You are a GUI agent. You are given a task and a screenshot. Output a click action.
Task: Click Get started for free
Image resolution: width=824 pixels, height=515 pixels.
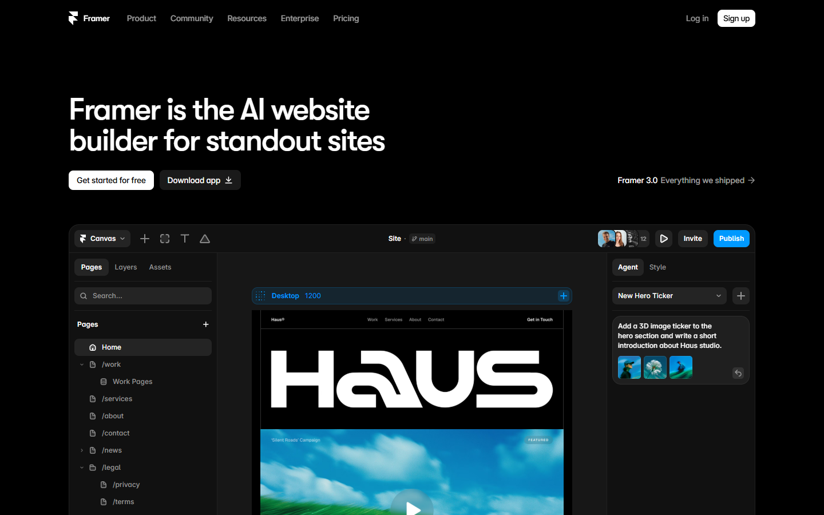coord(111,180)
